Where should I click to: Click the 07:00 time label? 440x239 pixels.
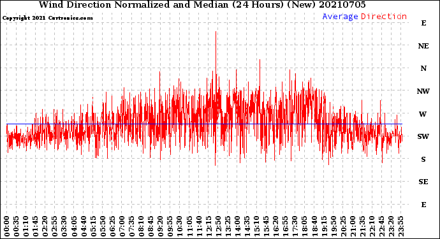pyautogui.click(x=122, y=226)
